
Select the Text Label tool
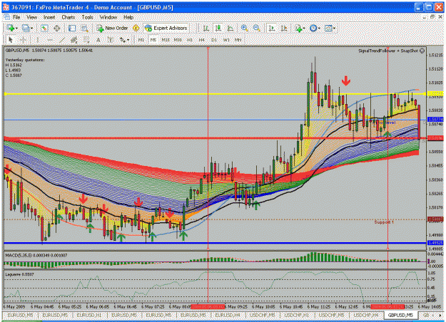[x=111, y=40]
